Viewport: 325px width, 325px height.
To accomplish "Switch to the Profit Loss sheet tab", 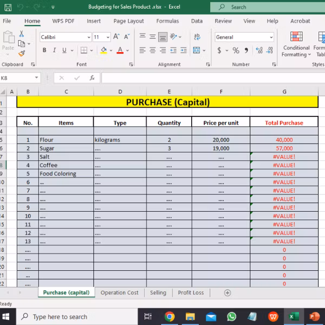I will 191,292.
